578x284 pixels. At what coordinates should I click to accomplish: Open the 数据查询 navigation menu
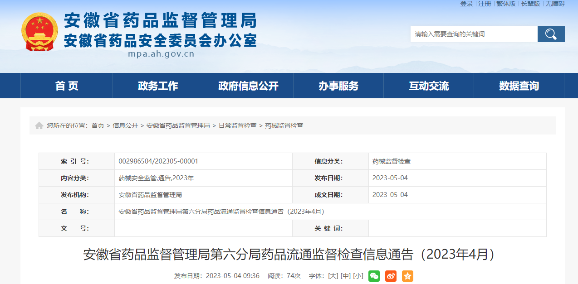pos(519,86)
